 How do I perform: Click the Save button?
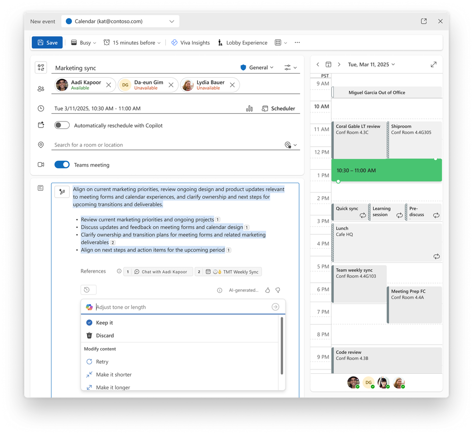tap(47, 43)
